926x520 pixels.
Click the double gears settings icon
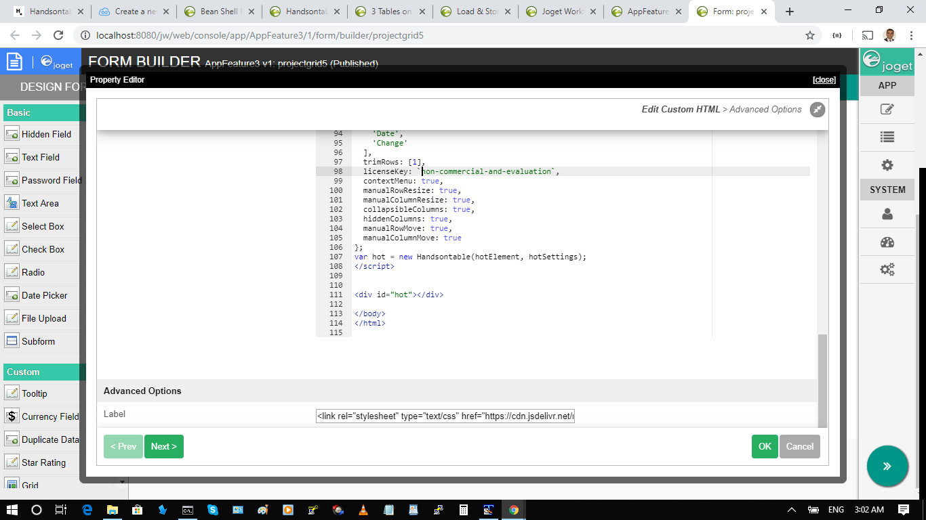click(887, 269)
